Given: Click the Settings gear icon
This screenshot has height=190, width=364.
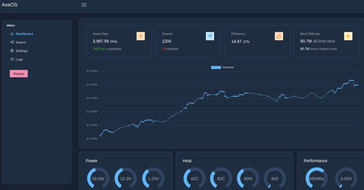Looking at the screenshot, I should coord(12,51).
